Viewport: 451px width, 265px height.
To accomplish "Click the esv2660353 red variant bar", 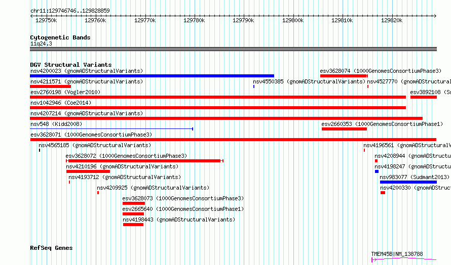I will click(x=344, y=129).
